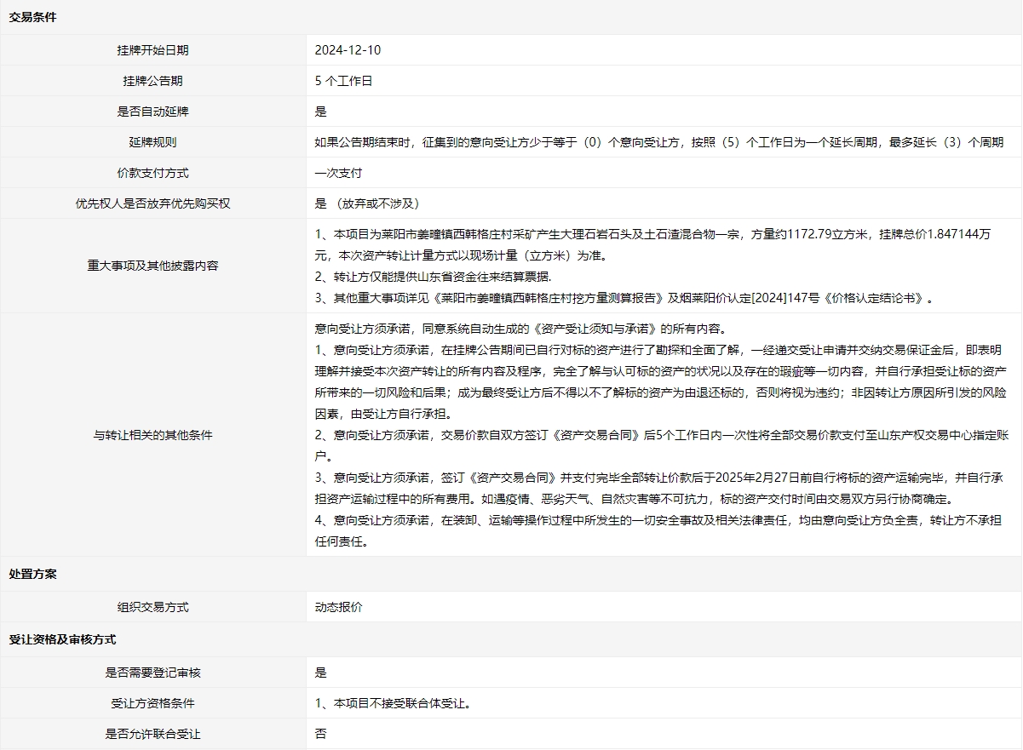Screen dimensions: 1023x750
Task: Click the 交易条件 section header
Action: (x=32, y=17)
